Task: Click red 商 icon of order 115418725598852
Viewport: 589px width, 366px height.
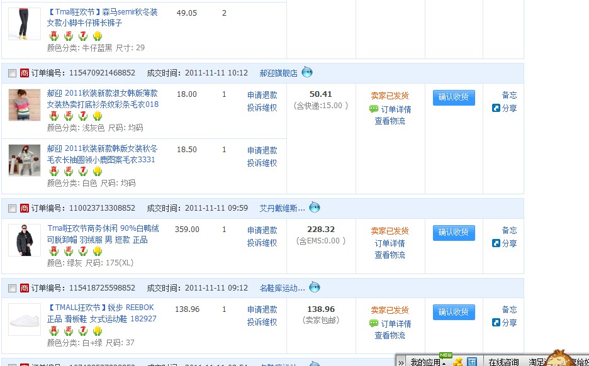Action: [25, 288]
